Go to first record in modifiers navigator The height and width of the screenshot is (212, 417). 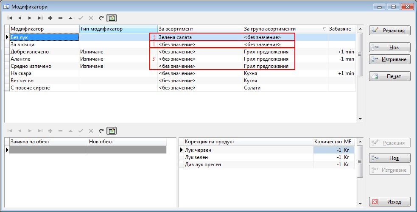(x=9, y=18)
